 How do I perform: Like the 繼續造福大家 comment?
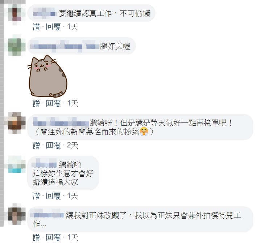(x=37, y=196)
